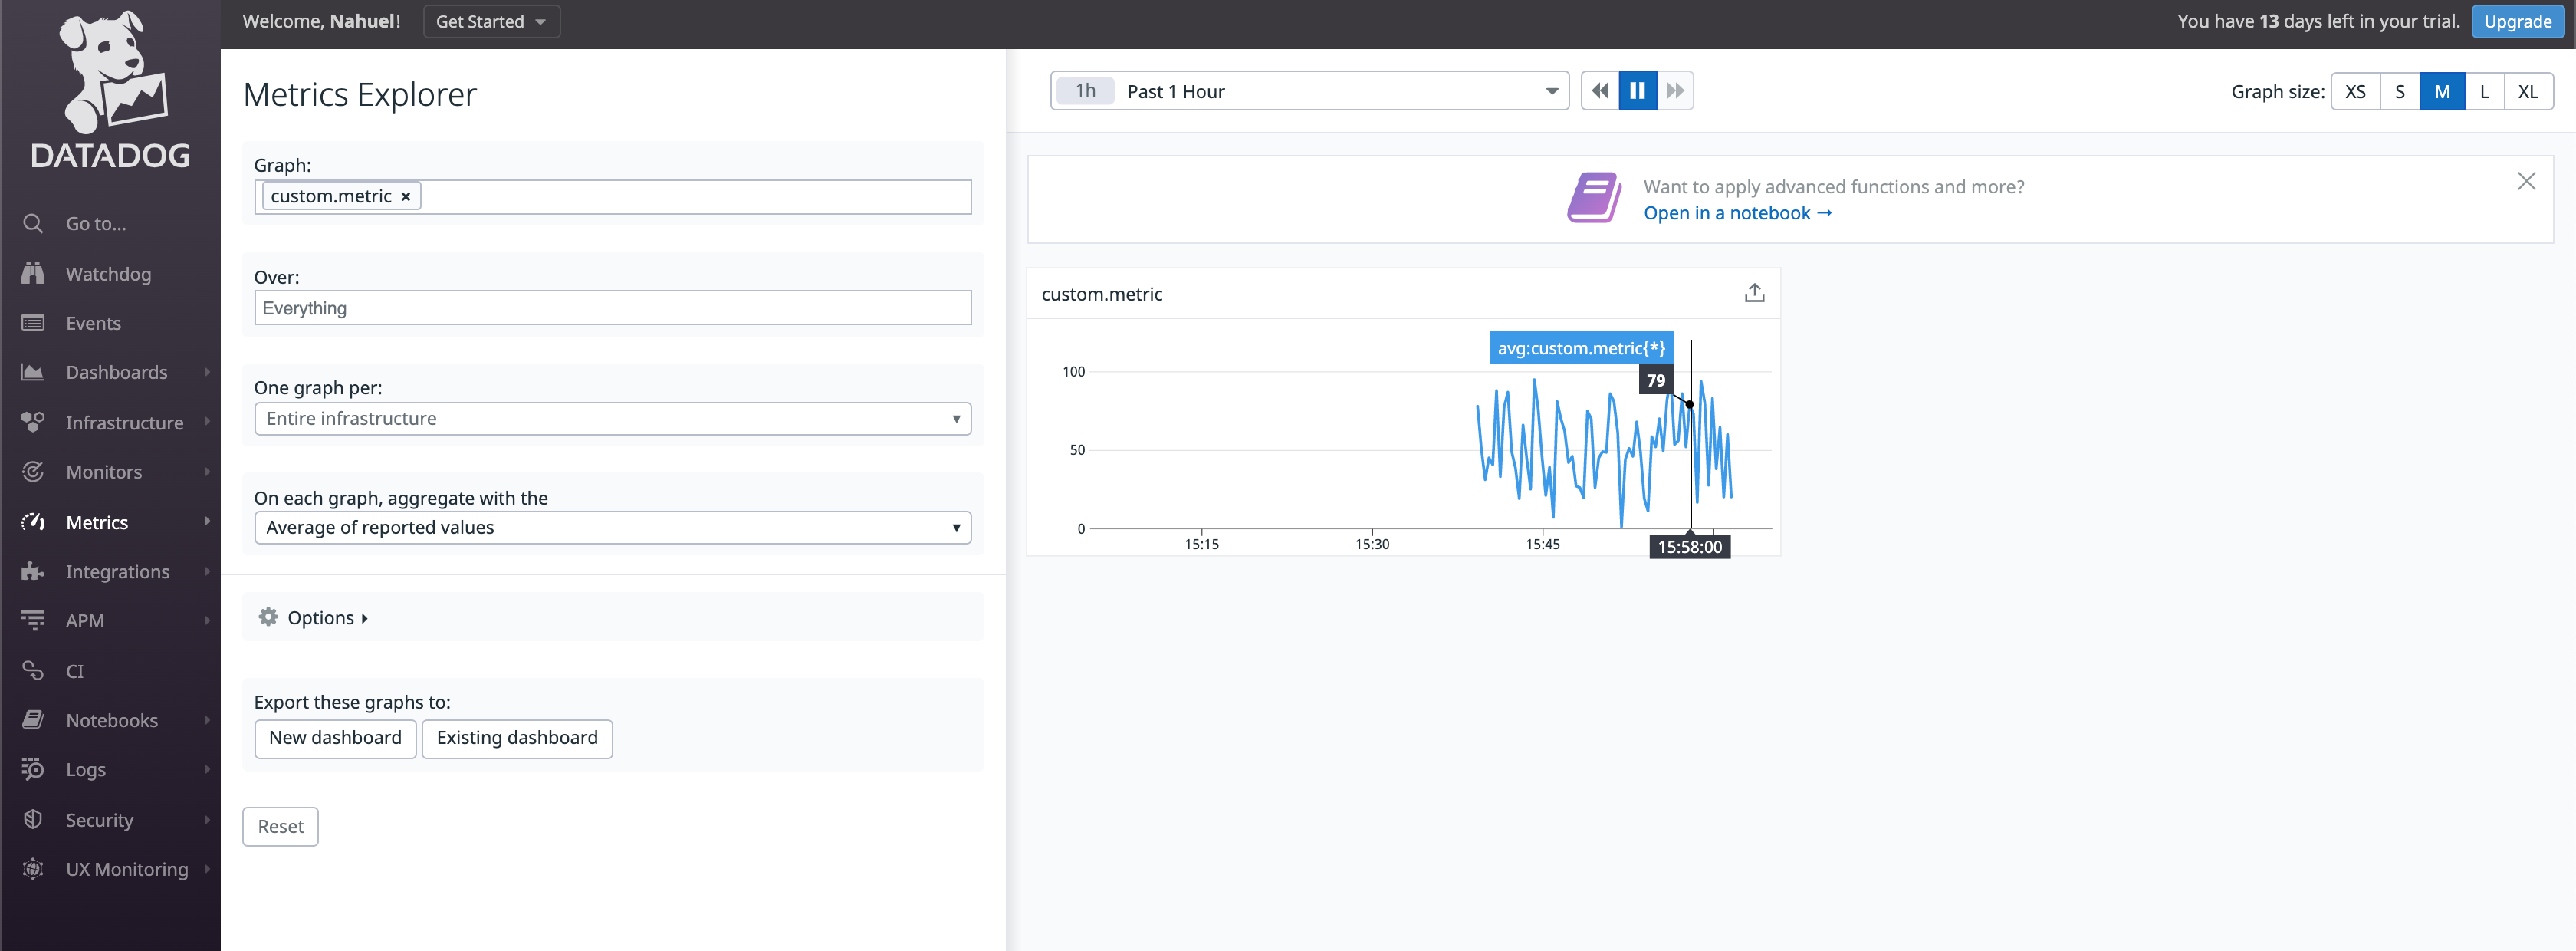Click the export icon on custom.metric graph

pos(1754,293)
